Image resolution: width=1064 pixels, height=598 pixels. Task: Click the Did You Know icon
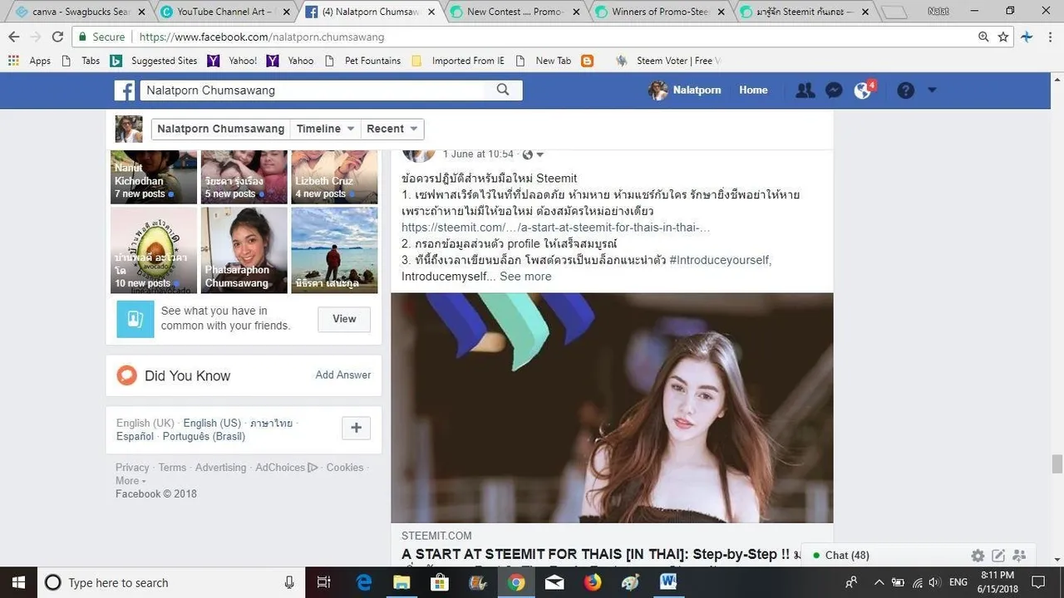point(126,375)
